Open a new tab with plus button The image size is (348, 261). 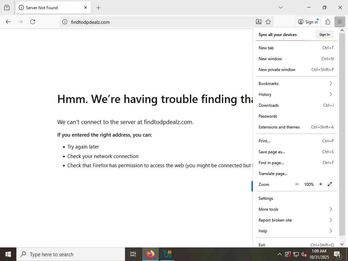99,8
